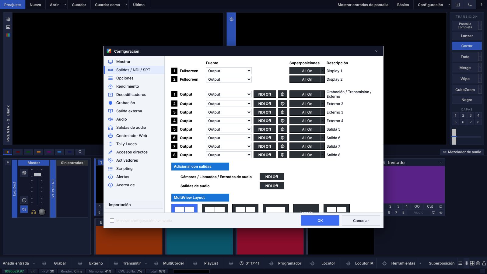The height and width of the screenshot is (274, 487).
Task: Click the output gear icon above preview divider
Action: pos(232,19)
